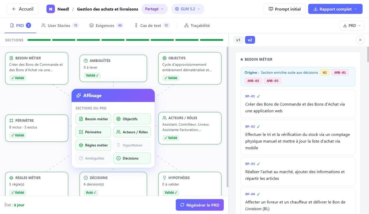369x214 pixels.
Task: Open the GLM 5.2 model selector
Action: pos(188,9)
